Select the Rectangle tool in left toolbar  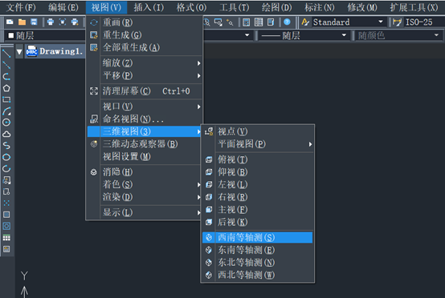(6, 99)
